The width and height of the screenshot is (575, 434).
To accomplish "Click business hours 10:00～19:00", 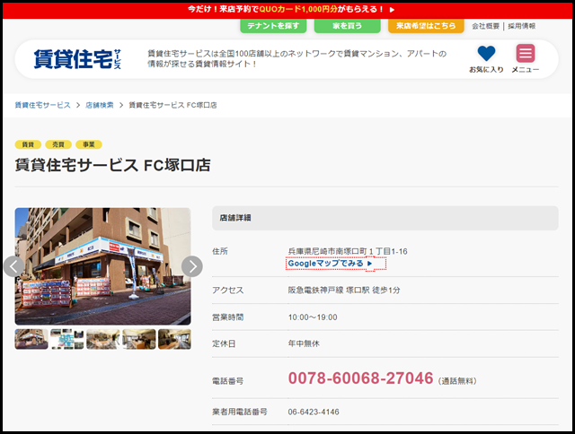I will 313,317.
